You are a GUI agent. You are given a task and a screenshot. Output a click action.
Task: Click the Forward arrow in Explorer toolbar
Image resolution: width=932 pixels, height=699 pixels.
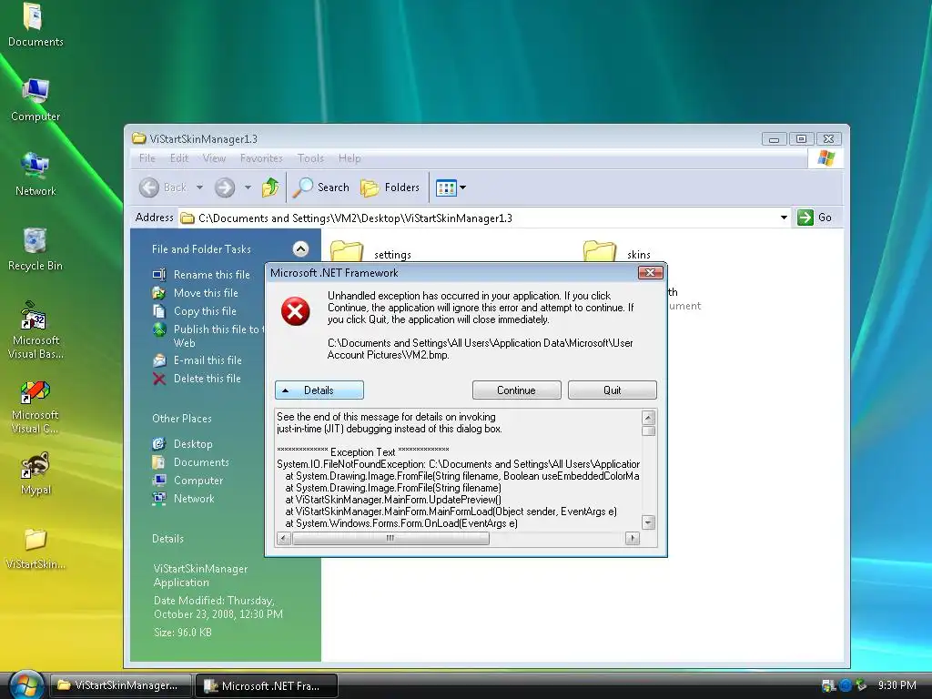(225, 187)
